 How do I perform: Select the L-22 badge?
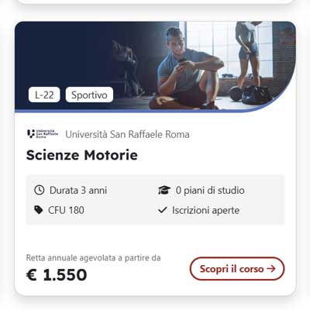(x=44, y=95)
